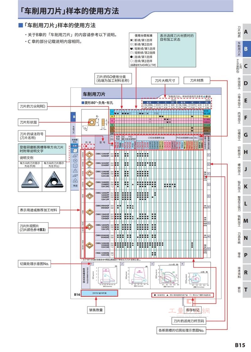Open index tab P 零件

(244, 255)
